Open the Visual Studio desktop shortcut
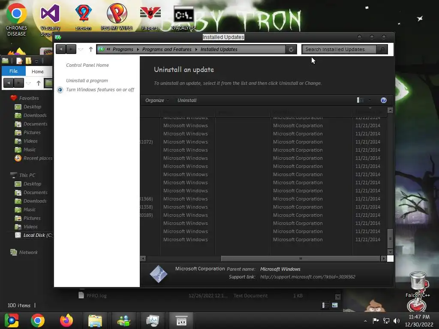The width and height of the screenshot is (439, 329). coord(50,20)
